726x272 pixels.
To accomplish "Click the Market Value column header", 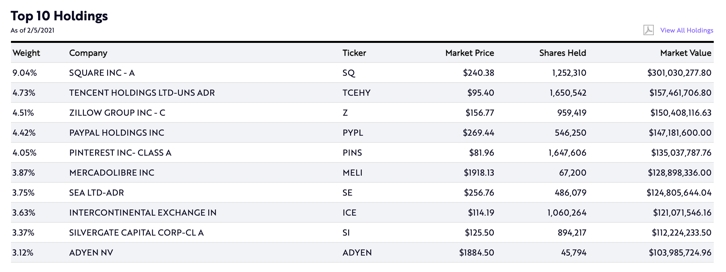I will [685, 53].
